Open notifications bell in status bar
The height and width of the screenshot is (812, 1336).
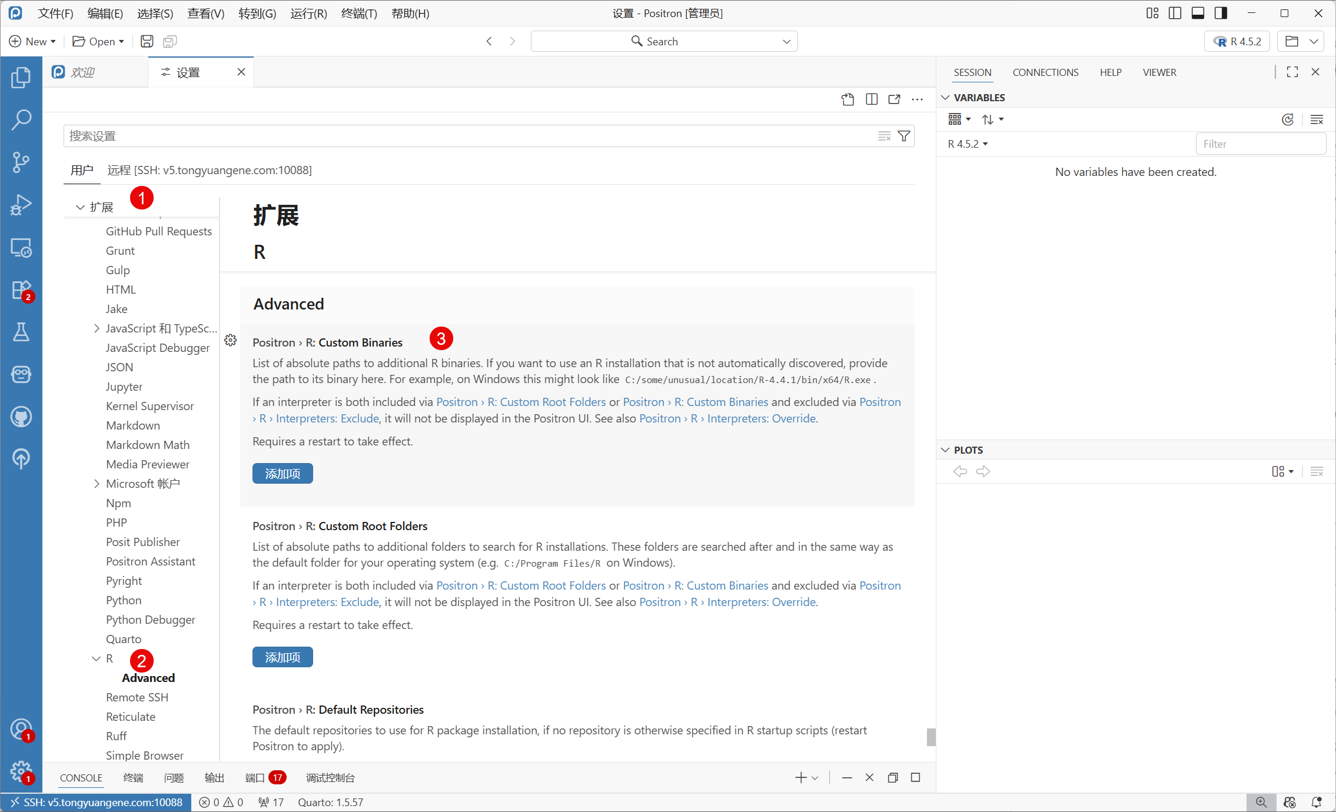click(1317, 803)
